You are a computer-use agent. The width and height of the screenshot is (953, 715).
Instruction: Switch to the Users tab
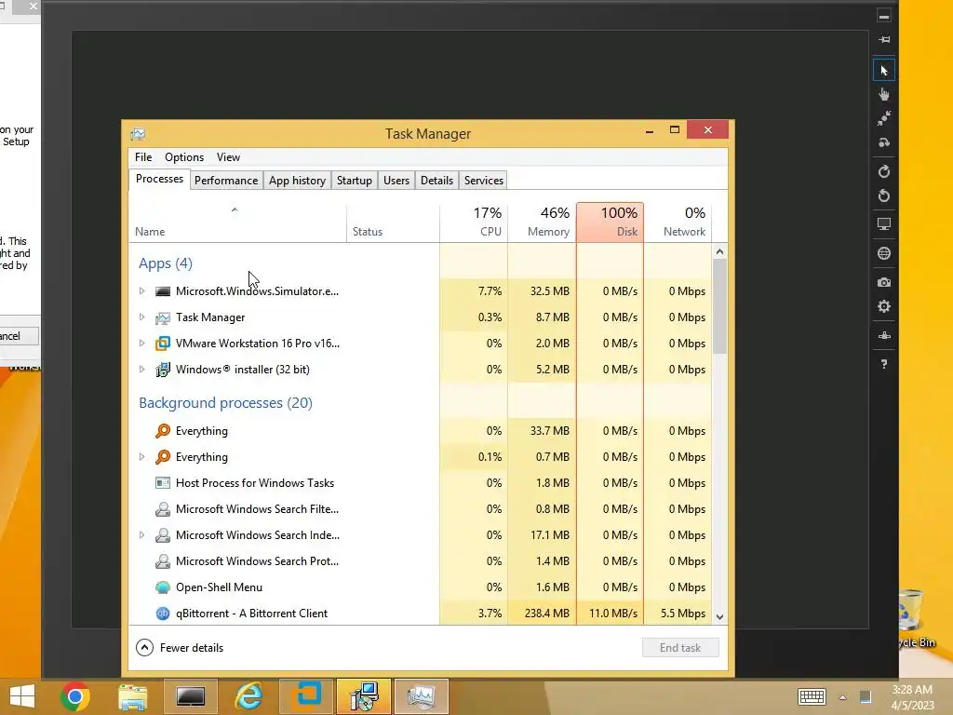(x=396, y=181)
